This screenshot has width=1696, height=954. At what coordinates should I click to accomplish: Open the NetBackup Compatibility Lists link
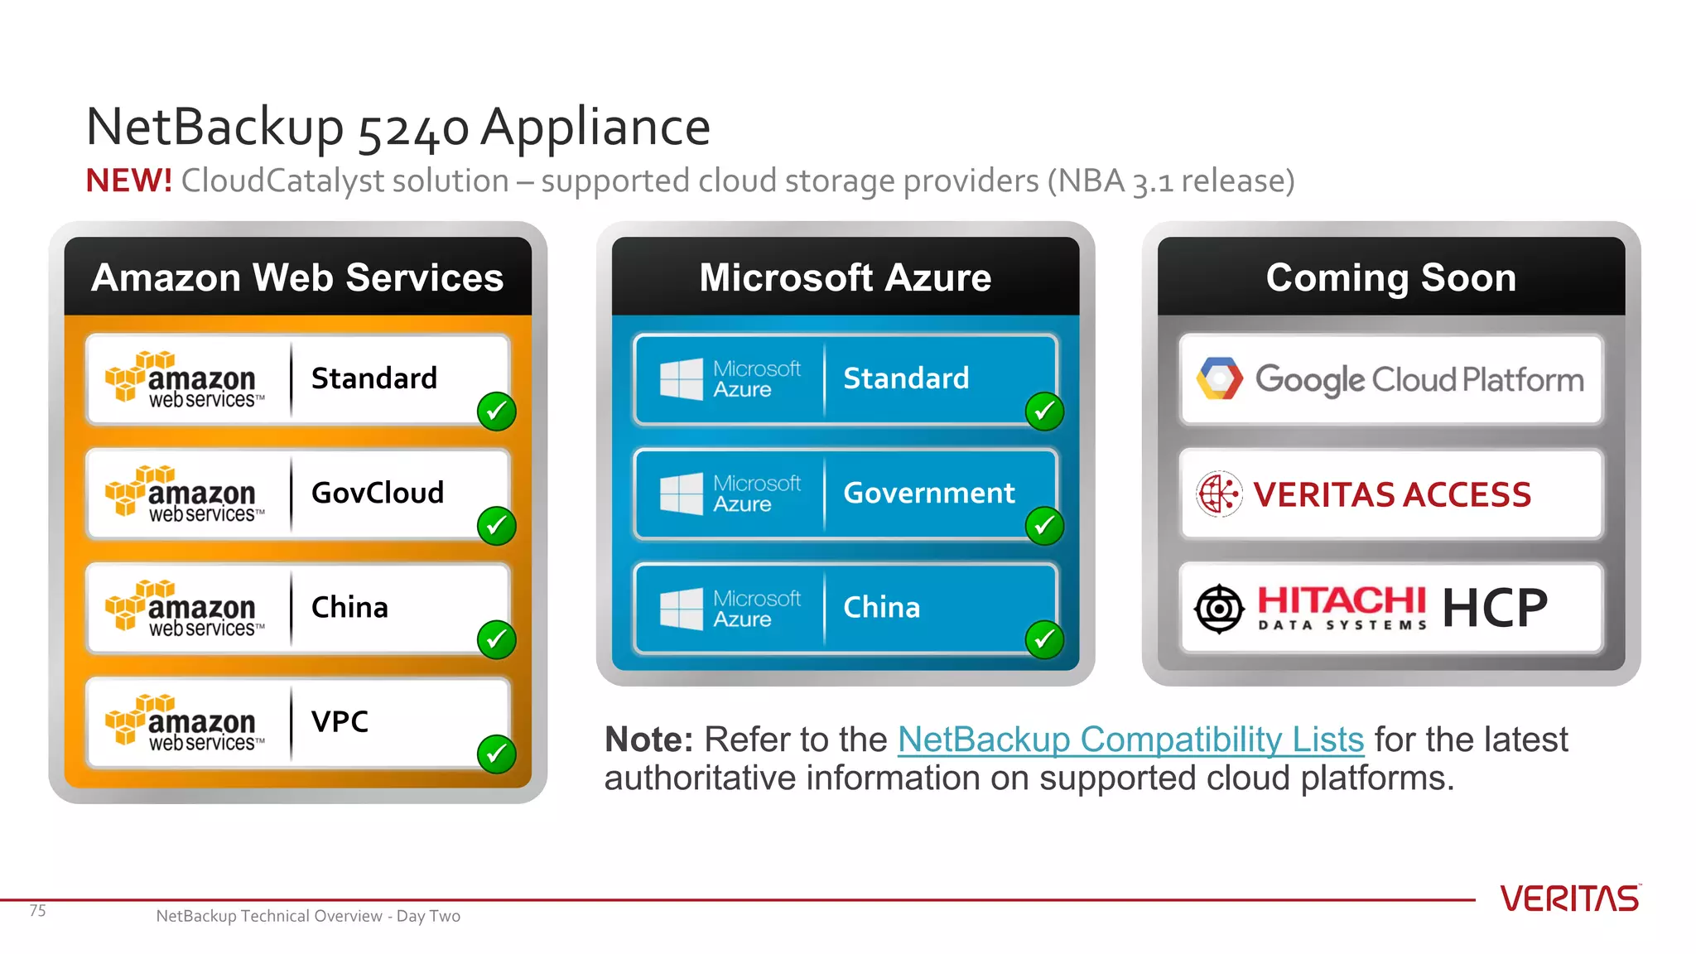point(1130,740)
